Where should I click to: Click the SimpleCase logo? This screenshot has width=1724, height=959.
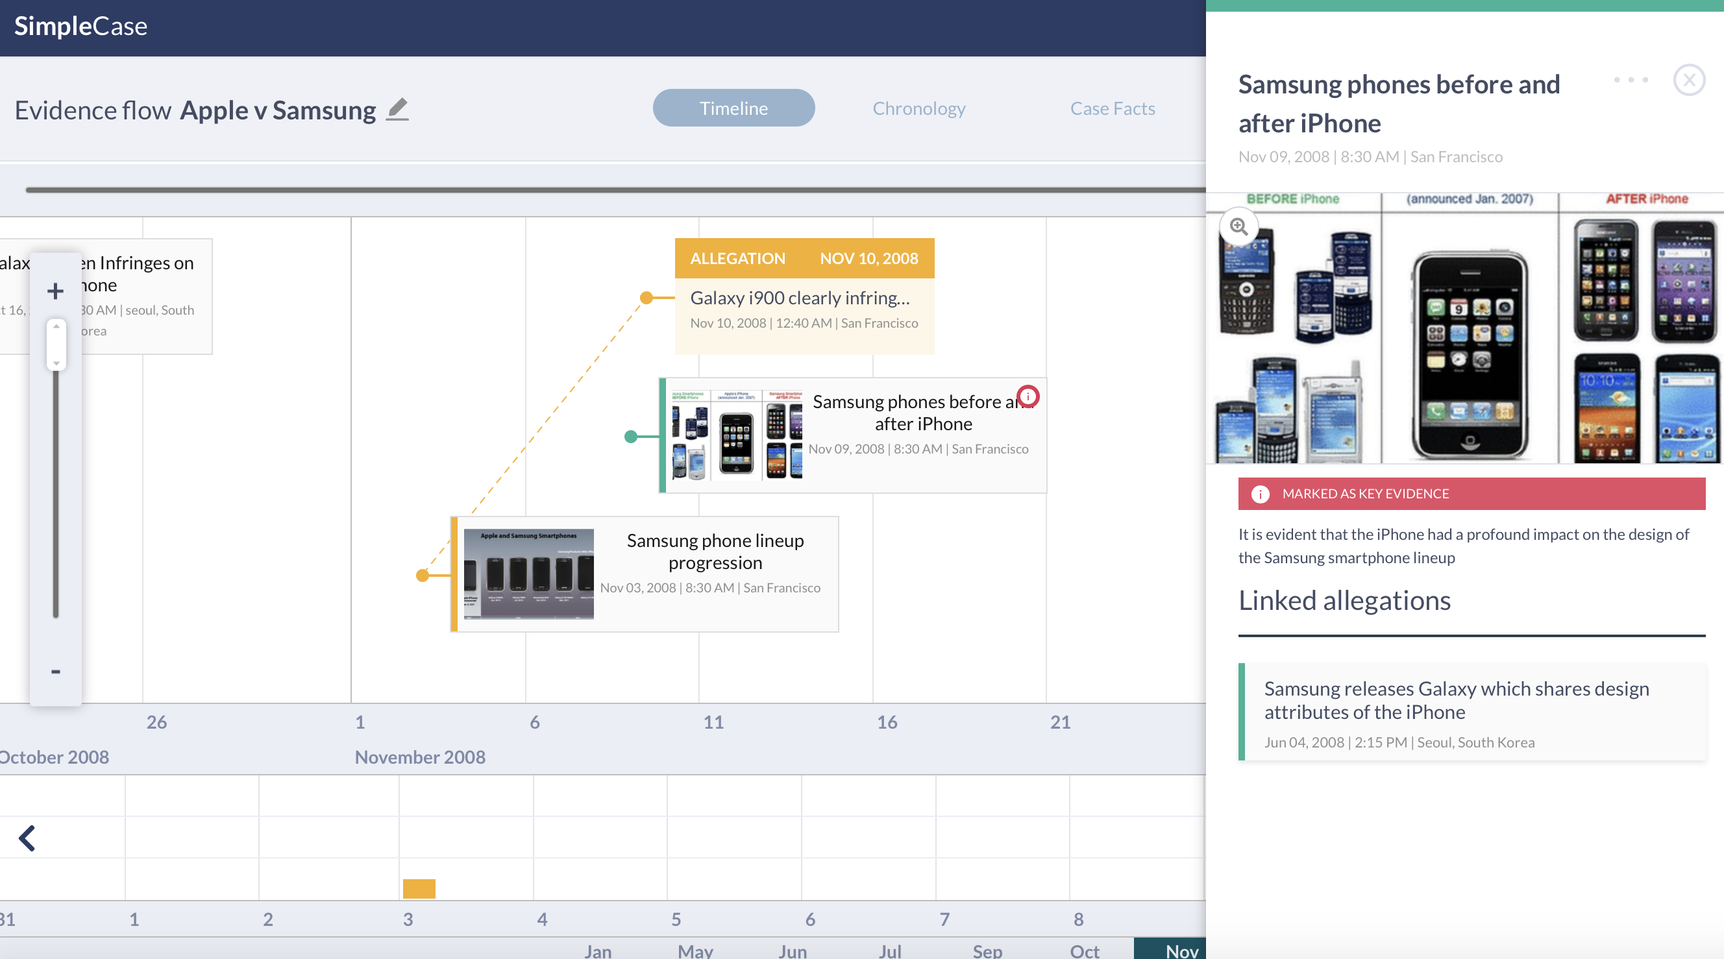[x=80, y=27]
